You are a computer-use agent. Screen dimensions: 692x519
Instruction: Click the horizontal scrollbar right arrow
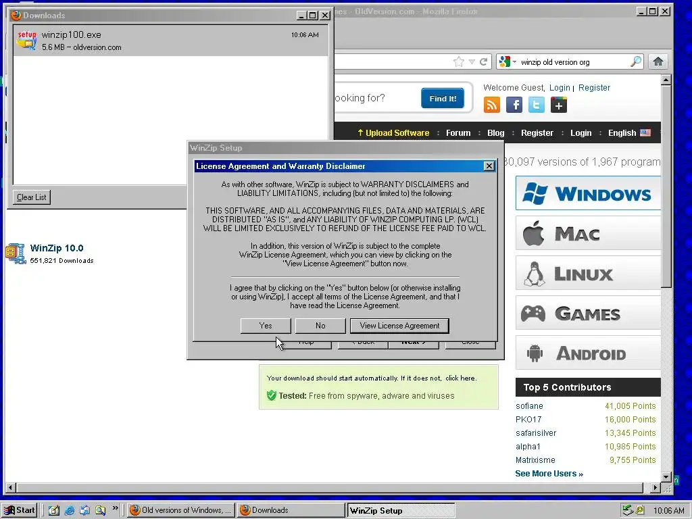(656, 488)
